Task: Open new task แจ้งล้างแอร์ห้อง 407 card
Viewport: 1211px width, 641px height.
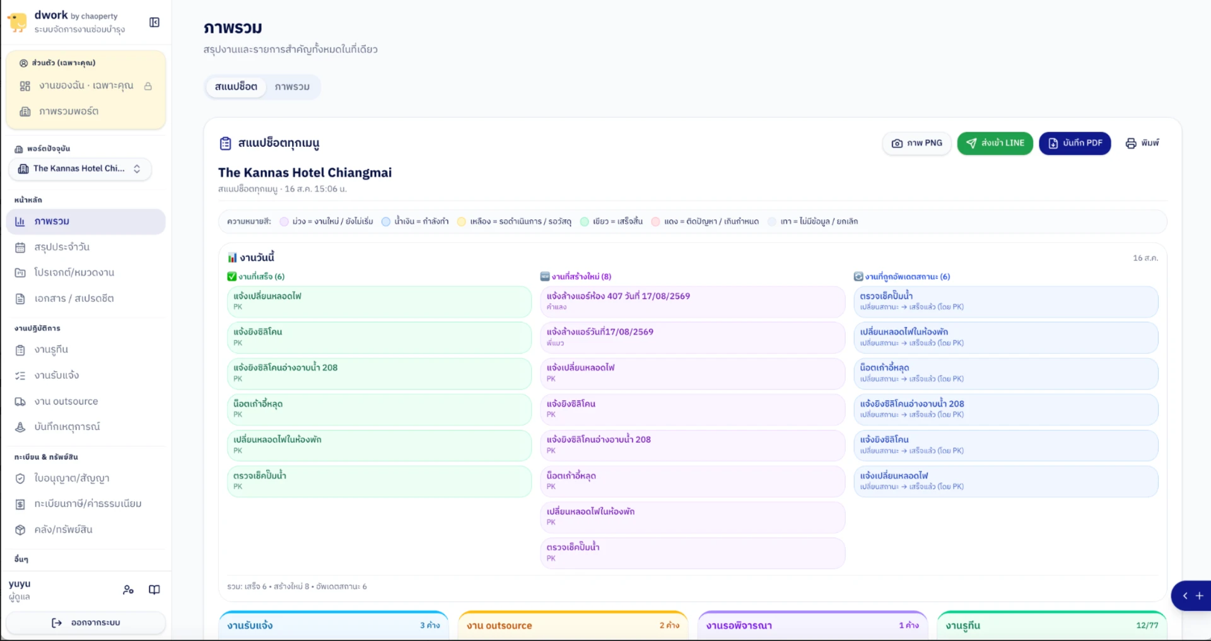Action: click(692, 302)
